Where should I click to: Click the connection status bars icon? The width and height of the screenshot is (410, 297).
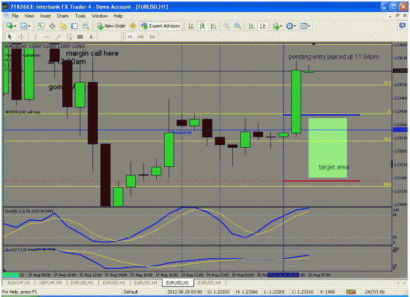351,292
